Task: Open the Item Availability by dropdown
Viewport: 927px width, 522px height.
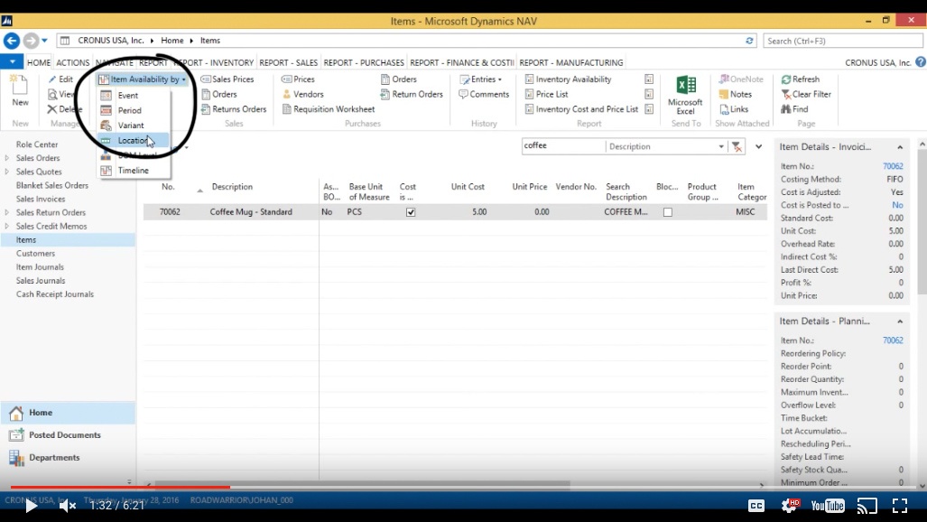Action: point(142,79)
